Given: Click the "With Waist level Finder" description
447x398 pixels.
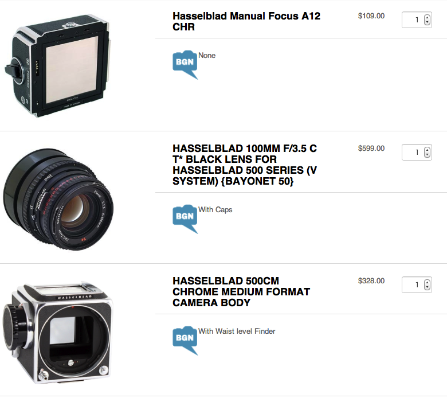Looking at the screenshot, I should click(237, 331).
